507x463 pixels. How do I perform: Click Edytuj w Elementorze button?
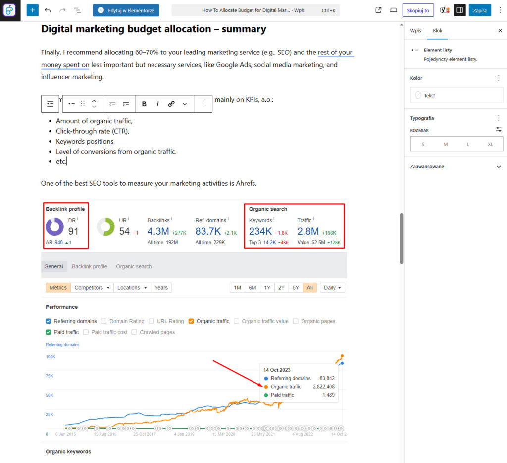coord(126,10)
